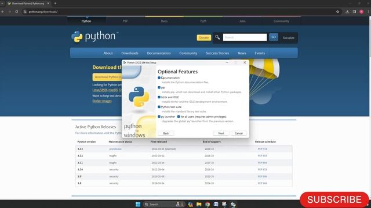
Task: Open the tab search dropdown
Action: pyautogui.click(x=2, y=3)
